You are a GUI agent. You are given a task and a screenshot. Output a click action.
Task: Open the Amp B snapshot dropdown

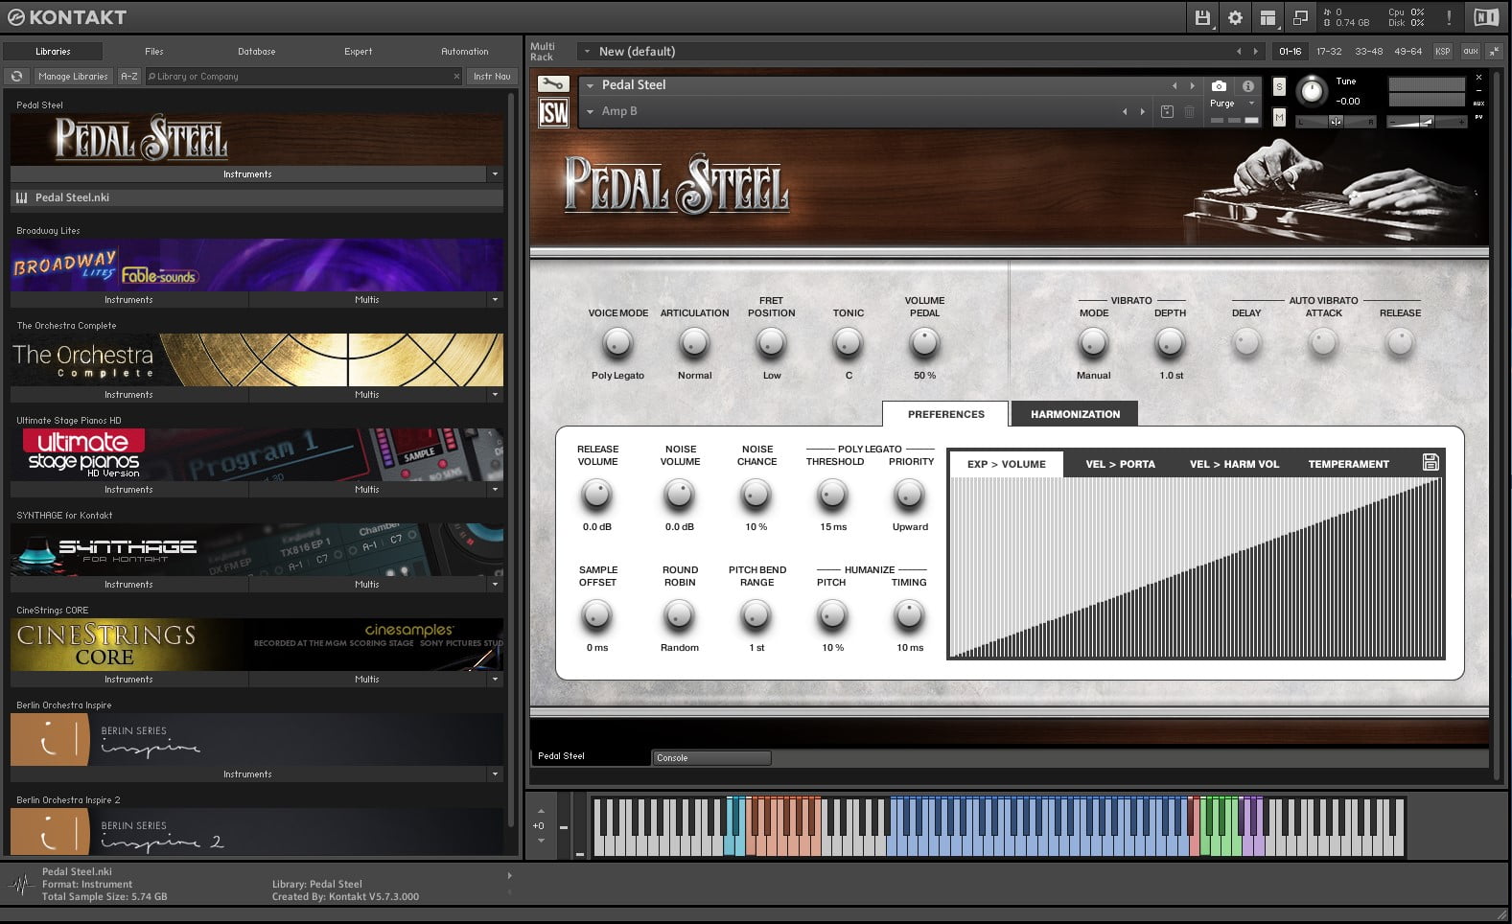click(x=590, y=111)
